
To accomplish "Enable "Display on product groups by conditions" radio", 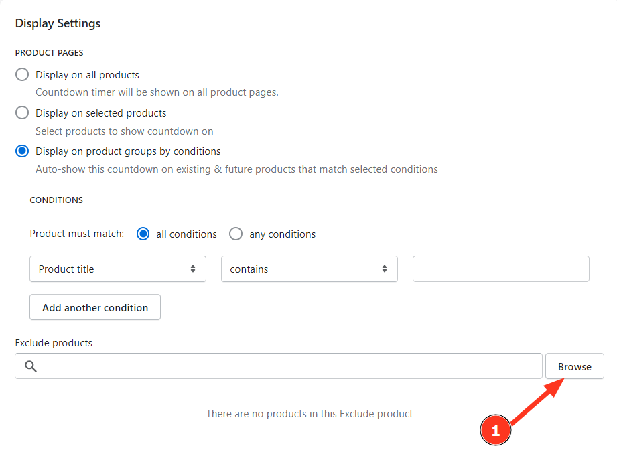I will 22,151.
